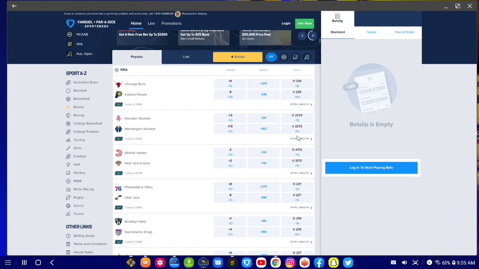Go to previous promo banner arrow

(302, 35)
